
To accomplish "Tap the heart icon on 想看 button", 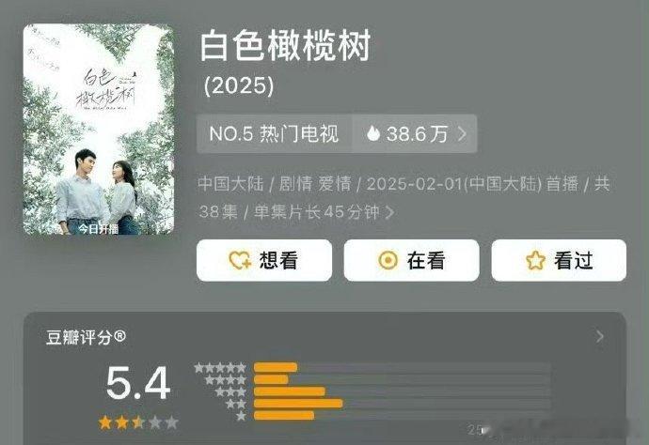I will click(x=240, y=260).
